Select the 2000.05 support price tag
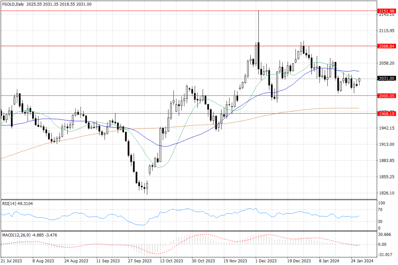398x265 pixels. [386, 95]
